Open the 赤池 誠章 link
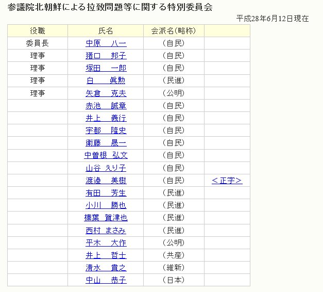323x292 pixels. 106,106
